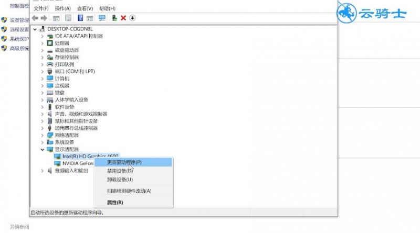The height and width of the screenshot is (233, 420).
Task: Expand the 音频输入和输出 node chevron
Action: (42, 171)
